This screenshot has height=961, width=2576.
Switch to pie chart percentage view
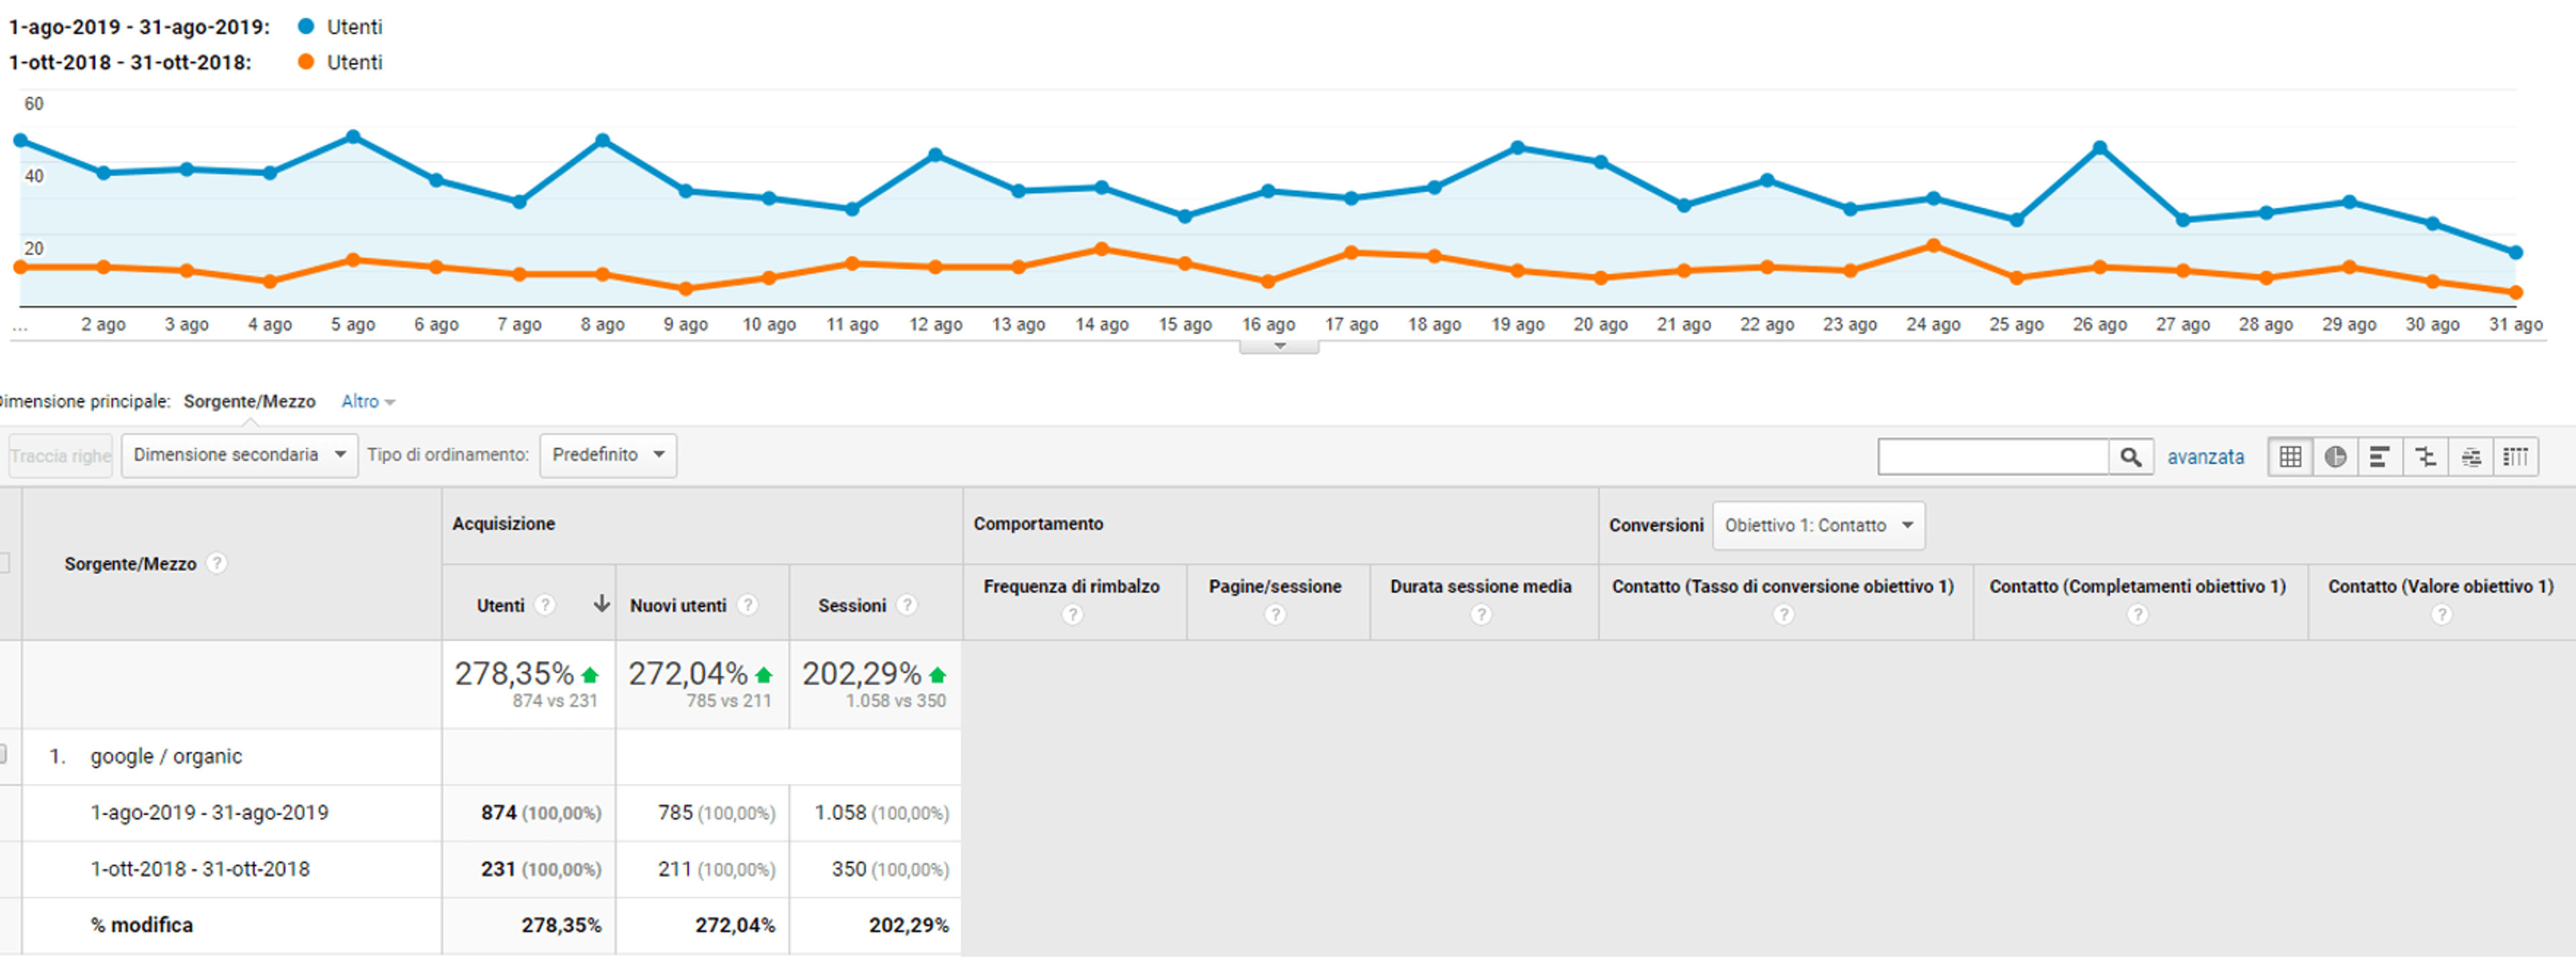coord(2335,457)
